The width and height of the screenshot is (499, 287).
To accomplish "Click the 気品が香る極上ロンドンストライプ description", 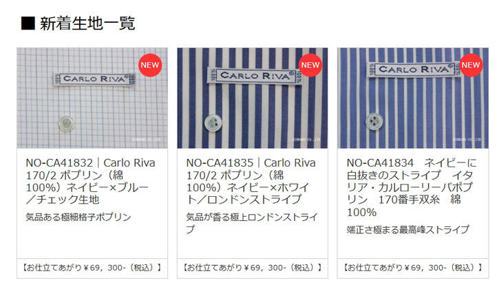I will pos(252,224).
